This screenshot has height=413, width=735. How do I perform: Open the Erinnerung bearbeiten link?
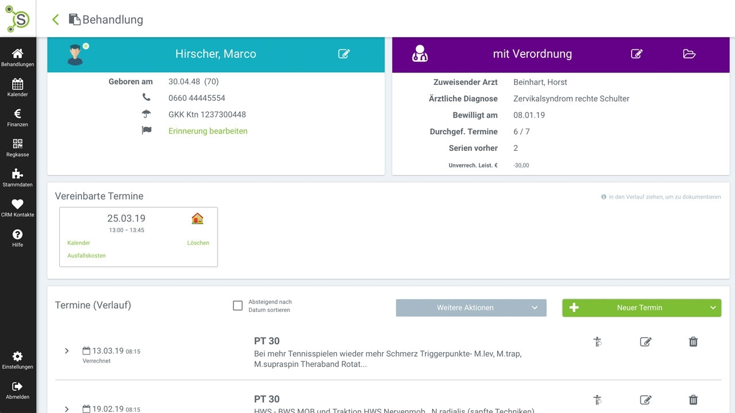point(208,131)
